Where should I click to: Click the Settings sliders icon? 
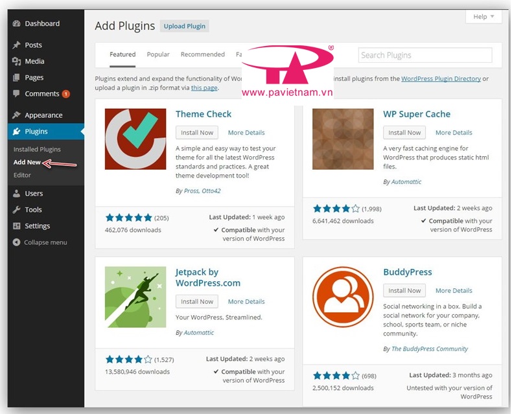point(16,226)
